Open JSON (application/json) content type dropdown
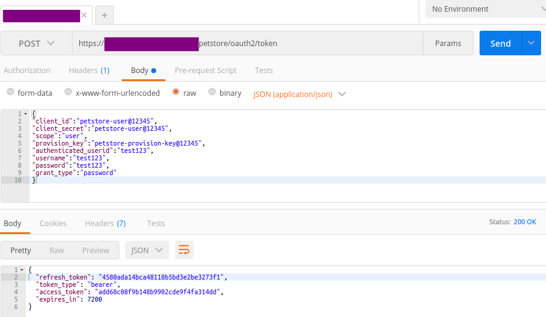 [x=299, y=94]
